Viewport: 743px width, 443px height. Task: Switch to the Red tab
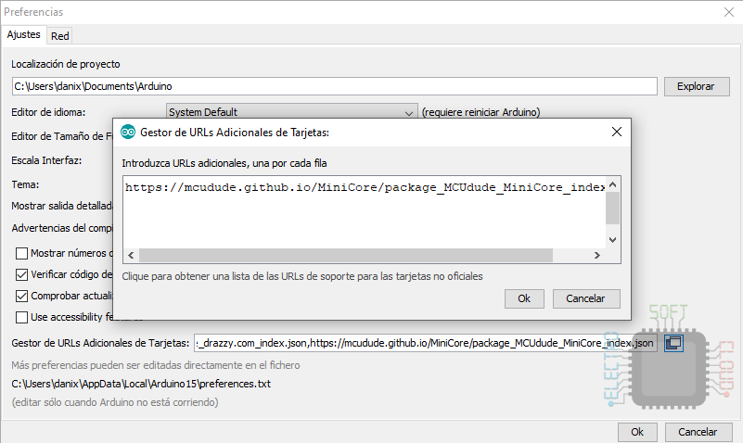[59, 36]
